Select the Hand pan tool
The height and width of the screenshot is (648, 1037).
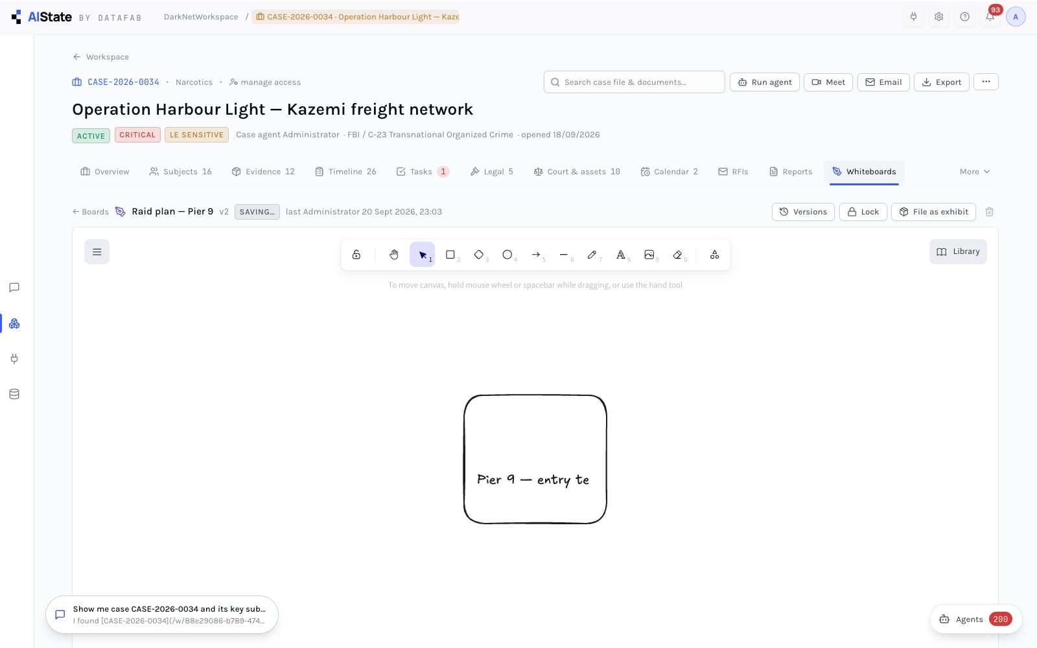393,255
